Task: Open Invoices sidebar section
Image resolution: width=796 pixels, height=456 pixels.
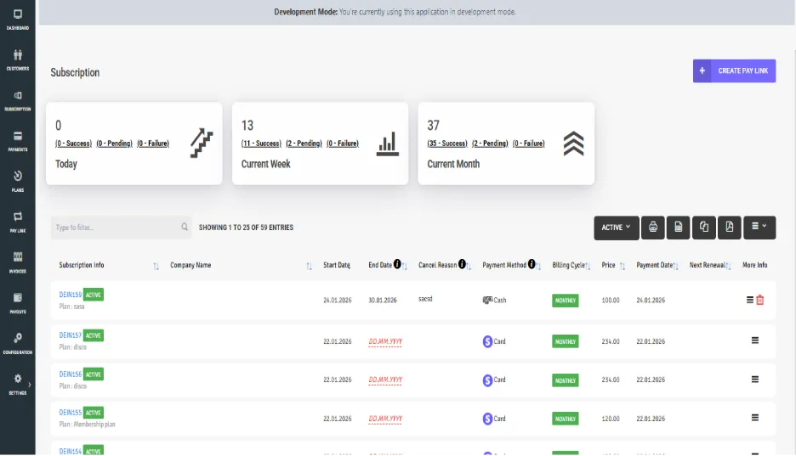Action: (17, 263)
